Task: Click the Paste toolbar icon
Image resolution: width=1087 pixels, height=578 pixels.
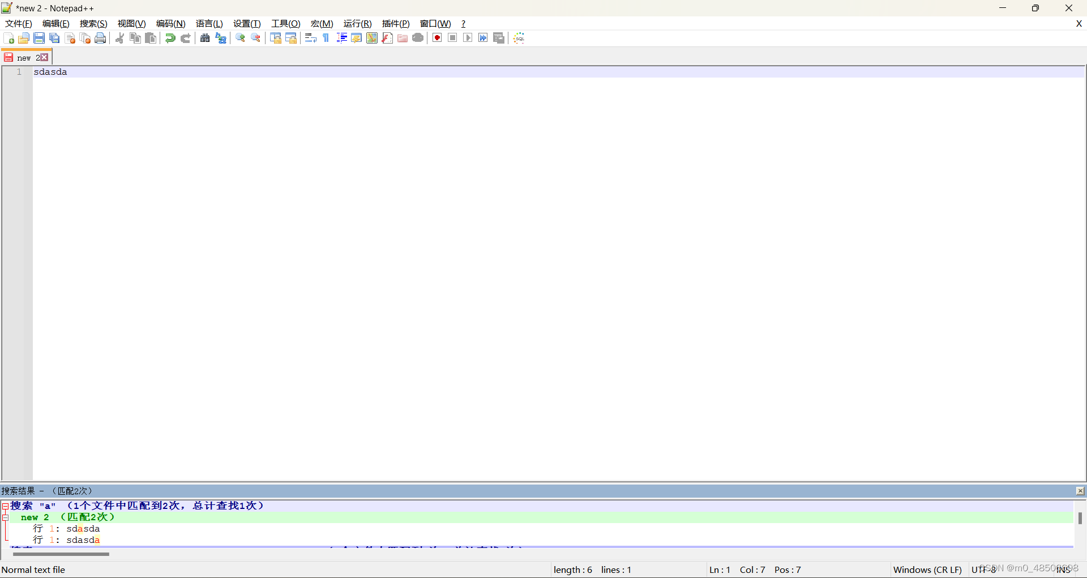Action: [151, 38]
